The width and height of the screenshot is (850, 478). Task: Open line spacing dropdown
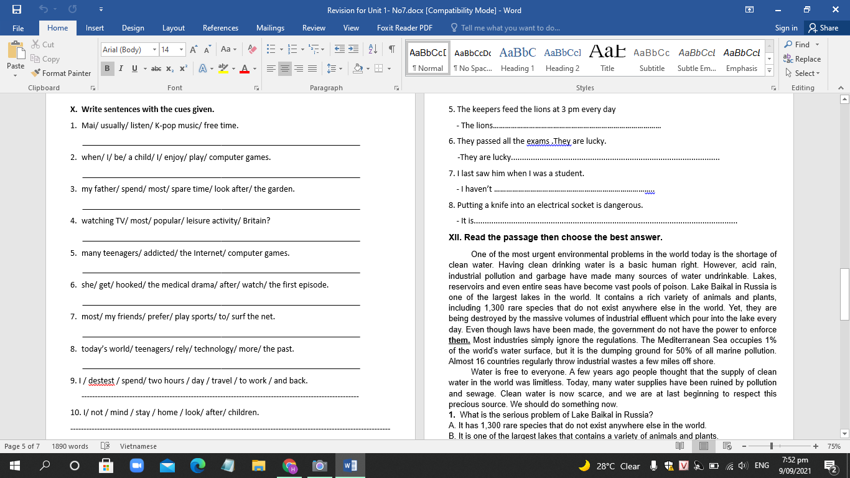point(334,68)
